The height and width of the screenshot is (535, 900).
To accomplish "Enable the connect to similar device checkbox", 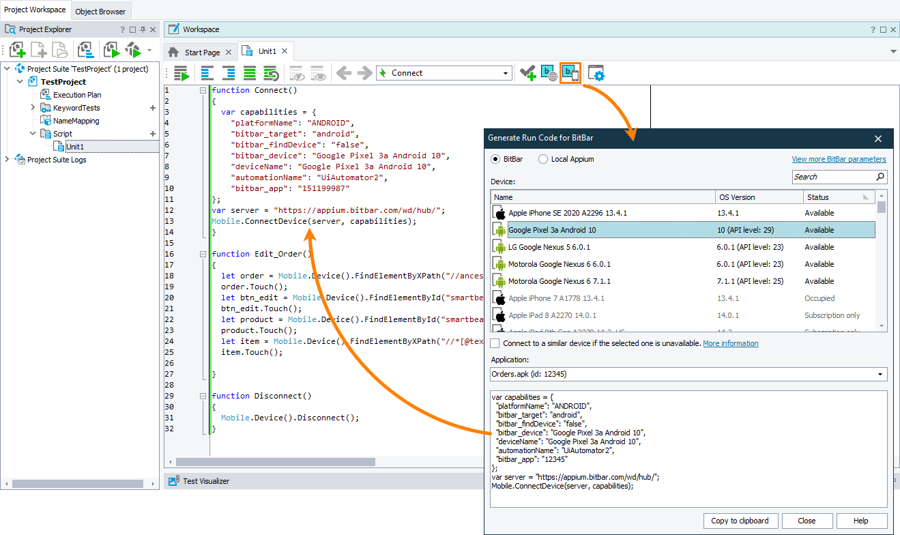I will point(495,343).
